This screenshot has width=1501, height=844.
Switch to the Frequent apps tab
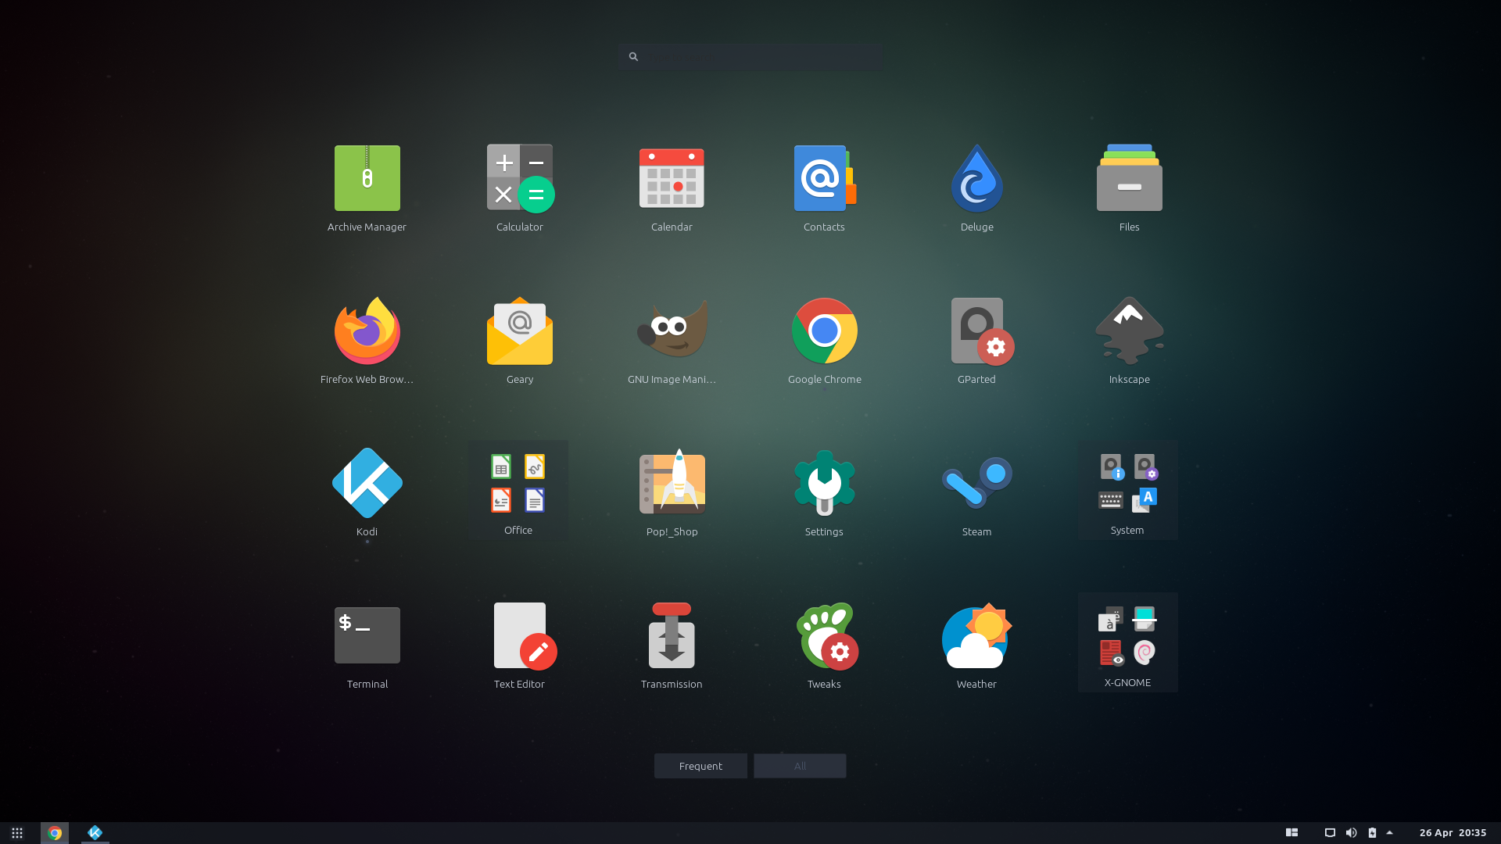700,766
